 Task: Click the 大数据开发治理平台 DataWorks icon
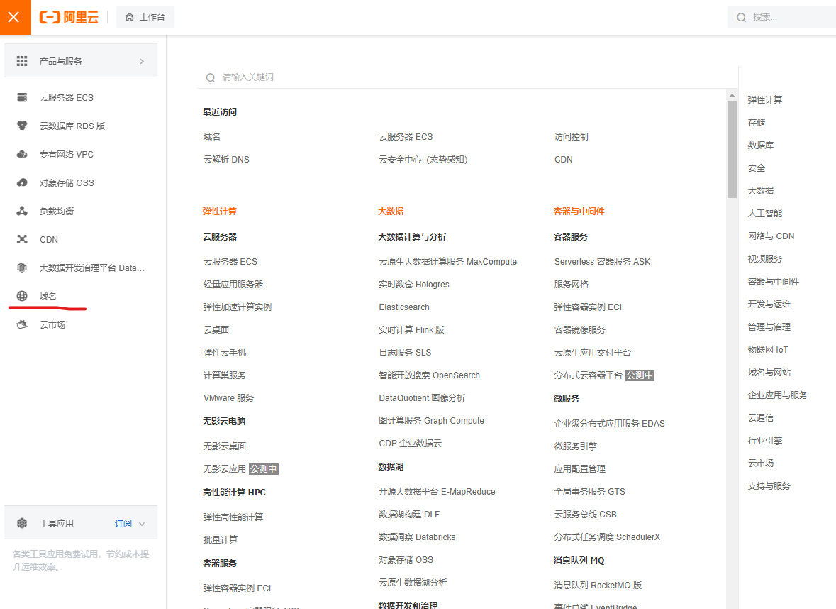22,268
